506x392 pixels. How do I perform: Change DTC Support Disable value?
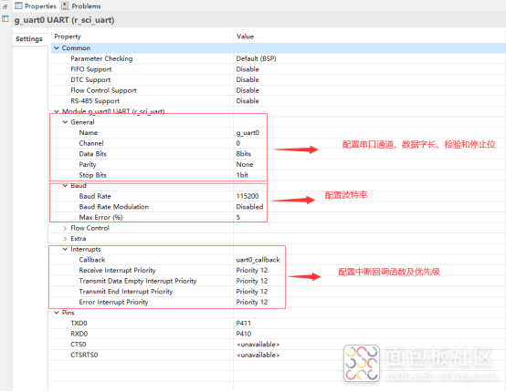pos(248,79)
